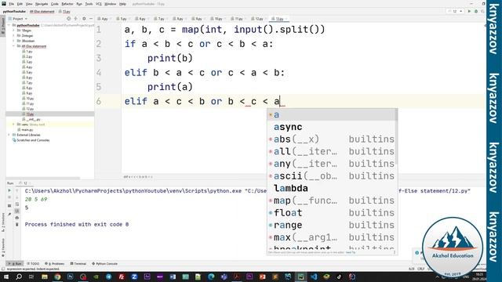The width and height of the screenshot is (502, 282).
Task: Click the Next Tip link in the autocomplete popup
Action: [x=351, y=252]
